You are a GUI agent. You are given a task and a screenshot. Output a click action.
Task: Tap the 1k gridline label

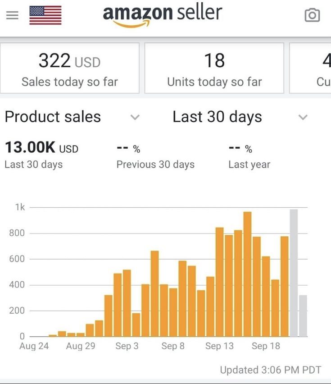click(x=20, y=207)
